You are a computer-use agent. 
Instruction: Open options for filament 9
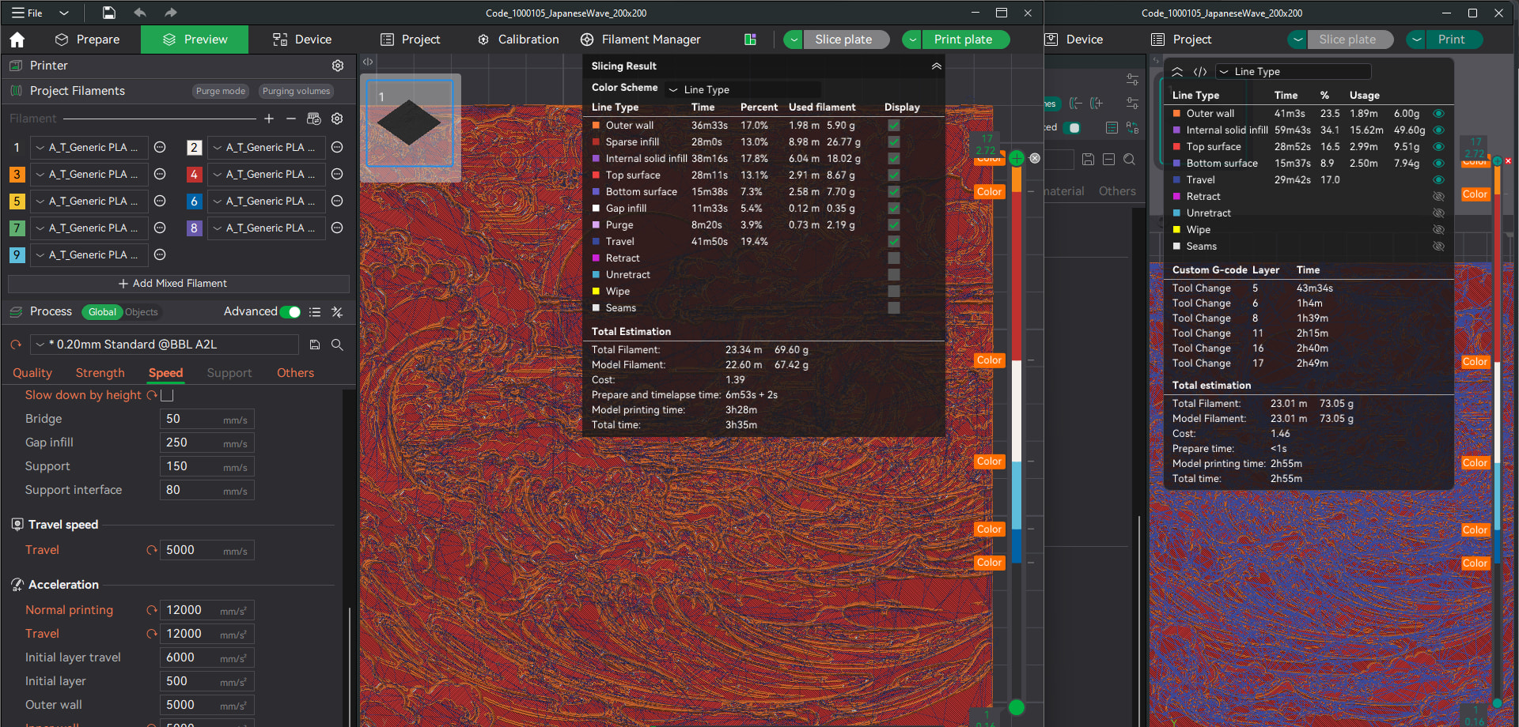click(x=160, y=254)
